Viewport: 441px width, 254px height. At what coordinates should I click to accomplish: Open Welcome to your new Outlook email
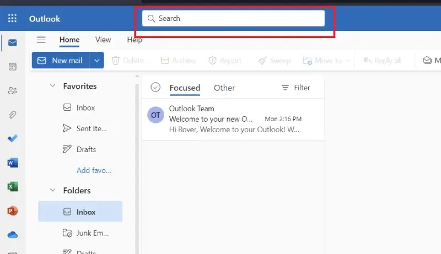point(233,119)
